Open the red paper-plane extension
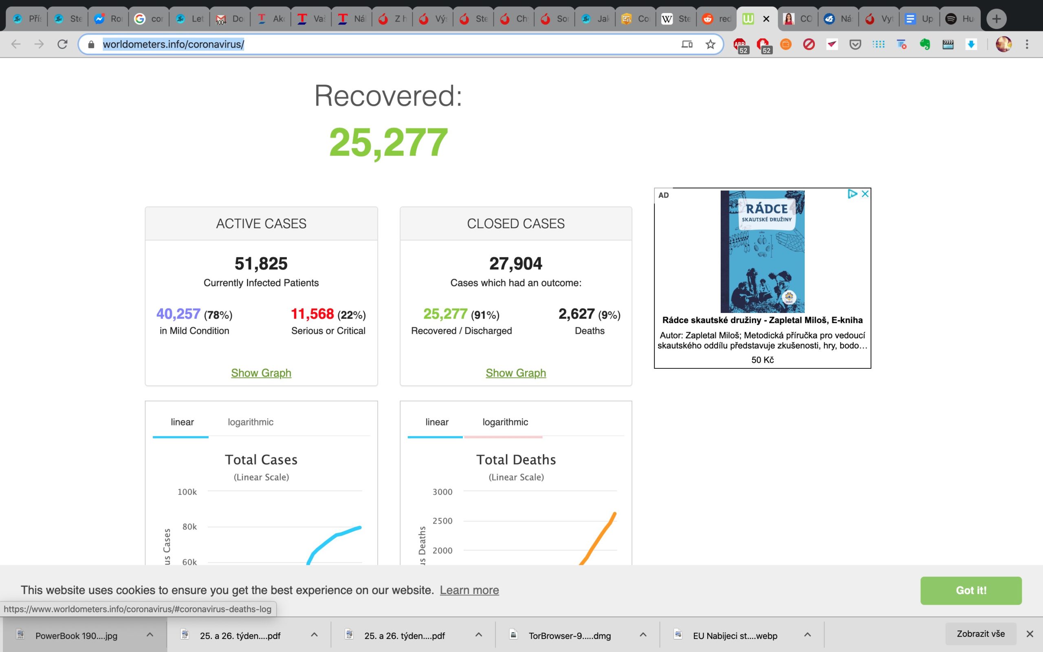The image size is (1043, 652). tap(832, 44)
